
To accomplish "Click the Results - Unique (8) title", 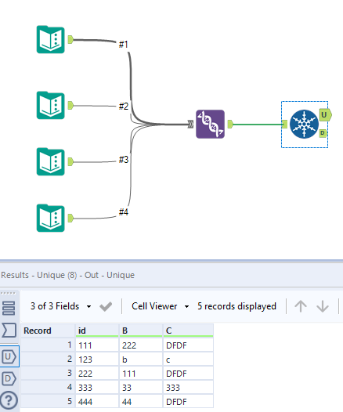I will pyautogui.click(x=68, y=275).
